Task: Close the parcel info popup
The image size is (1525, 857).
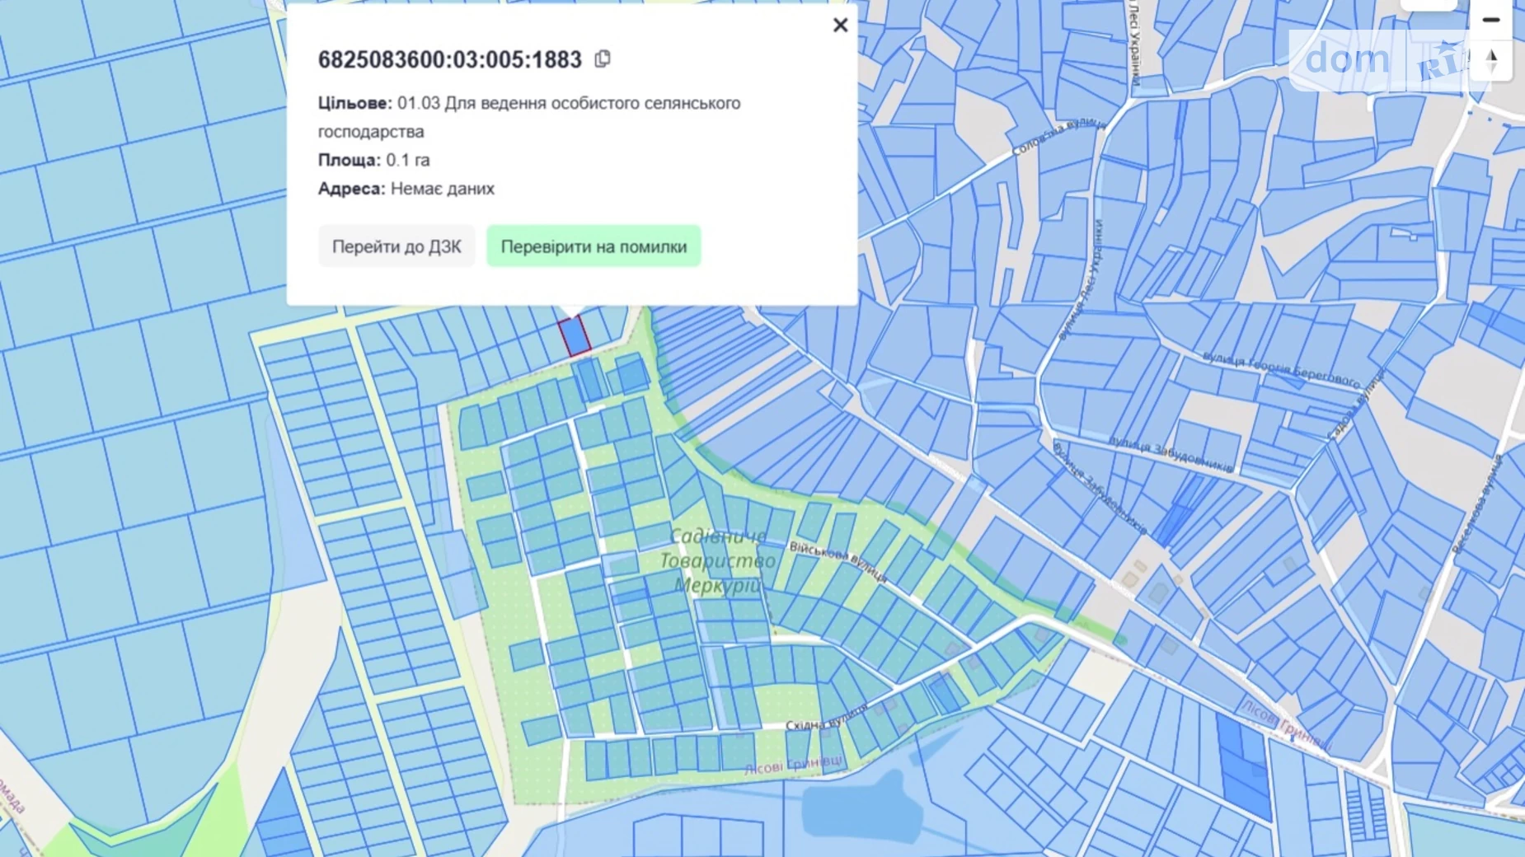Action: click(840, 26)
